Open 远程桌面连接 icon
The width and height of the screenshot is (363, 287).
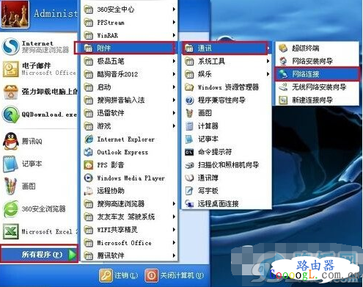(189, 204)
